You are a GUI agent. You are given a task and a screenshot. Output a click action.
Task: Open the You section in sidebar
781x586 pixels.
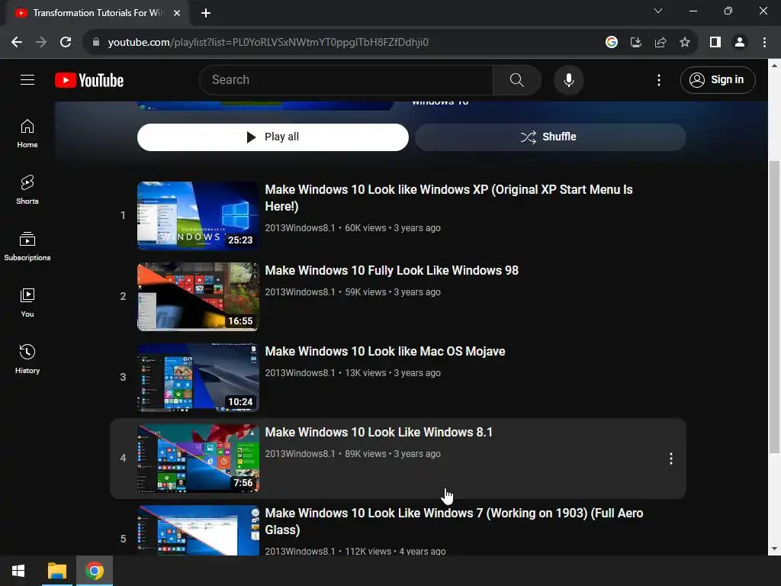(27, 302)
